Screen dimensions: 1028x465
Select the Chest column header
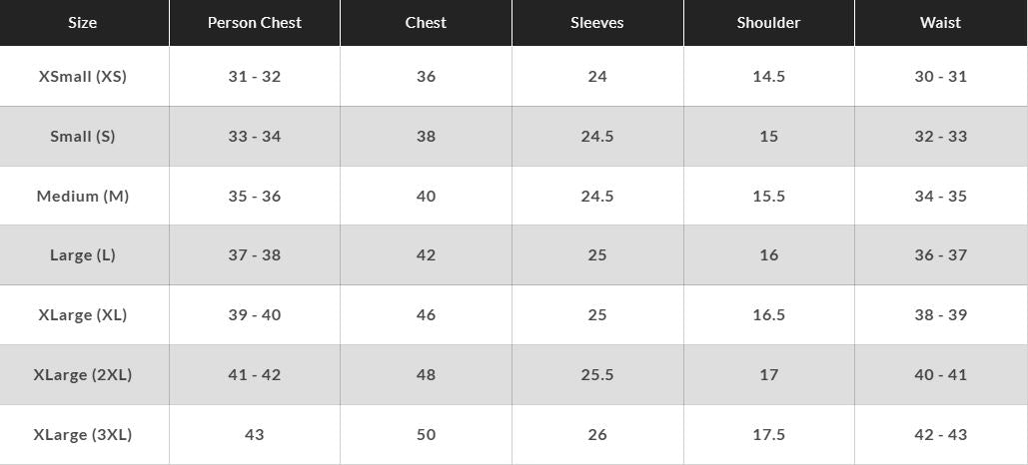click(426, 23)
